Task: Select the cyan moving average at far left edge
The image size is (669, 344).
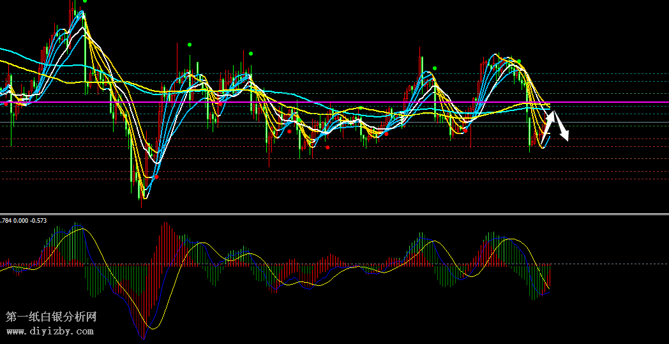Action: [3, 49]
